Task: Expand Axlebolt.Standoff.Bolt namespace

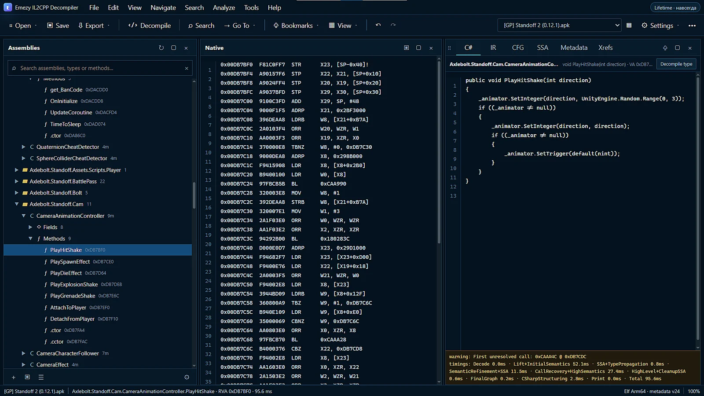Action: (x=17, y=193)
